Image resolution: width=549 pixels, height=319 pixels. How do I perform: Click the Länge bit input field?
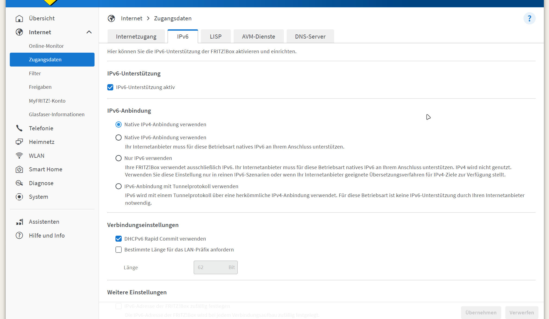(x=212, y=267)
